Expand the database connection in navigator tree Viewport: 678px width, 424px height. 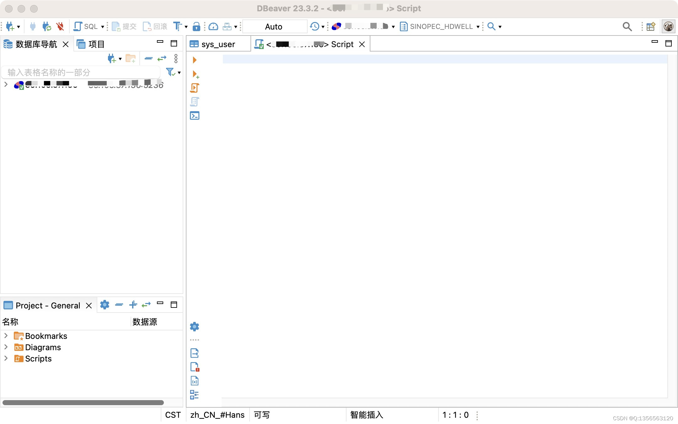(6, 84)
